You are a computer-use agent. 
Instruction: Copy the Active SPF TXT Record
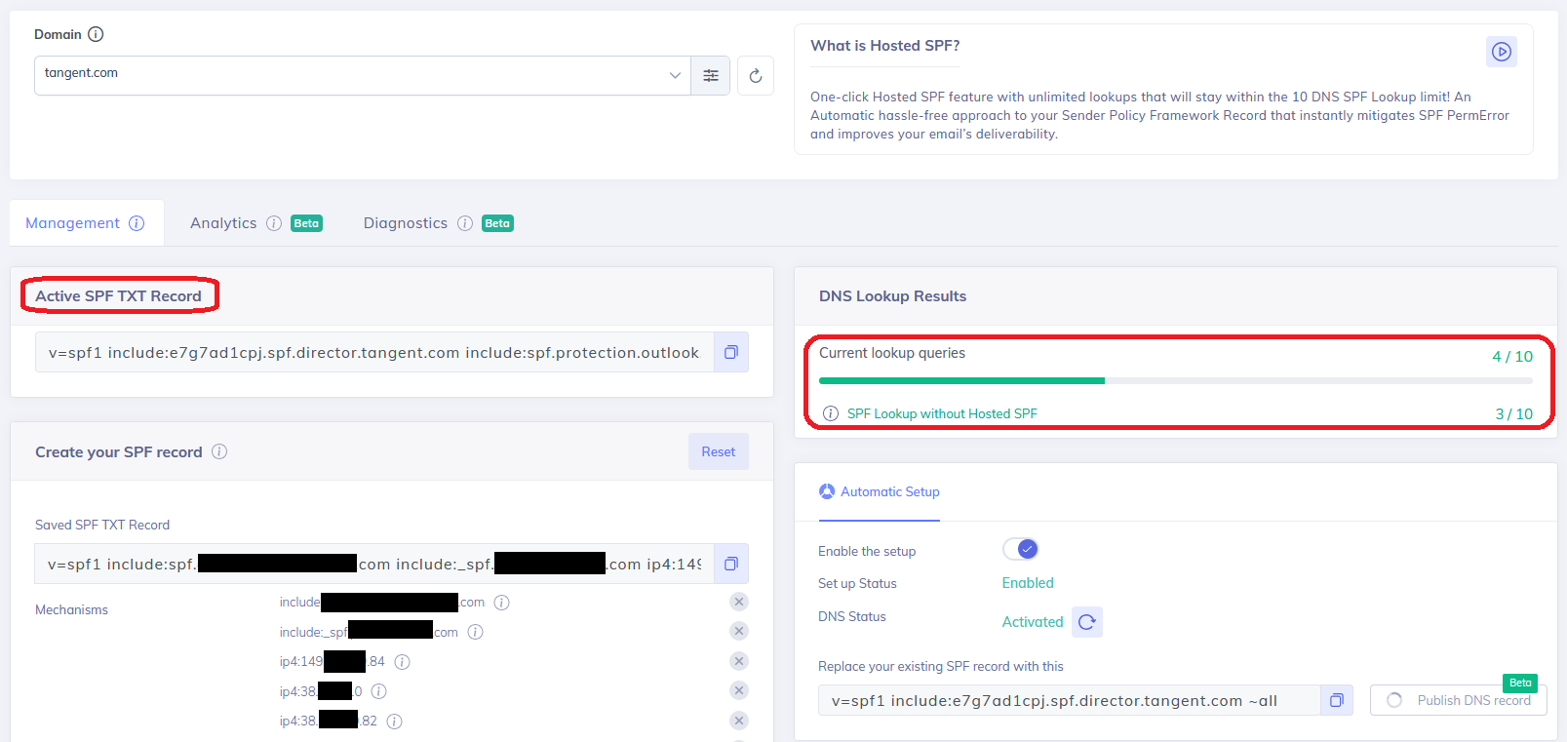click(731, 352)
